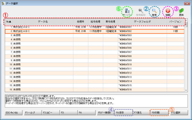Viewport: 192px width, 120px height.
Task: Click the ESC:キャンセル button
Action: click(x=13, y=113)
